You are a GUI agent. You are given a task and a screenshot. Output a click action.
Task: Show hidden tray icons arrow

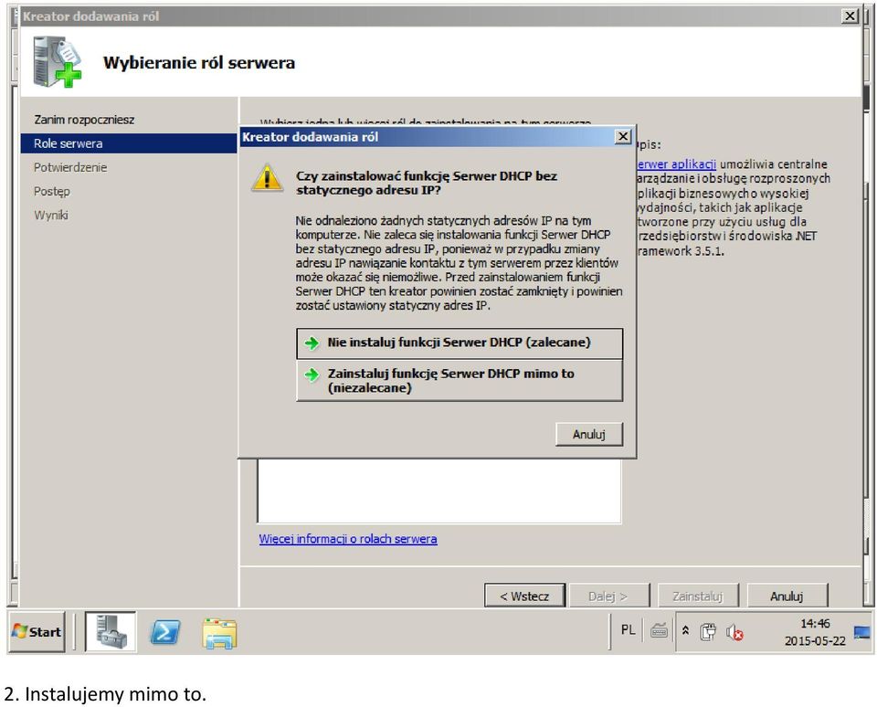click(x=686, y=631)
